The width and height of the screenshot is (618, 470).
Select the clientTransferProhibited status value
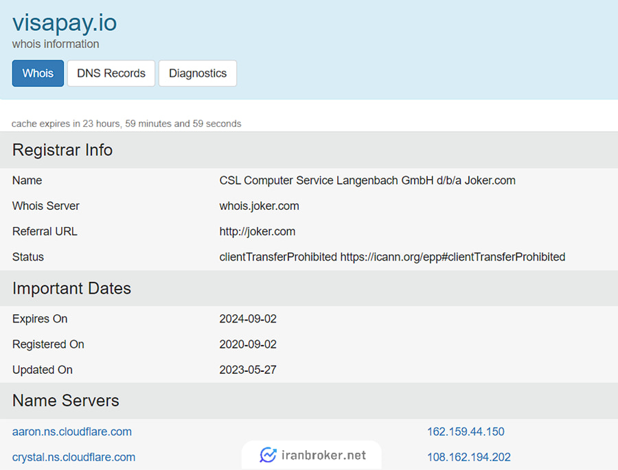point(392,257)
